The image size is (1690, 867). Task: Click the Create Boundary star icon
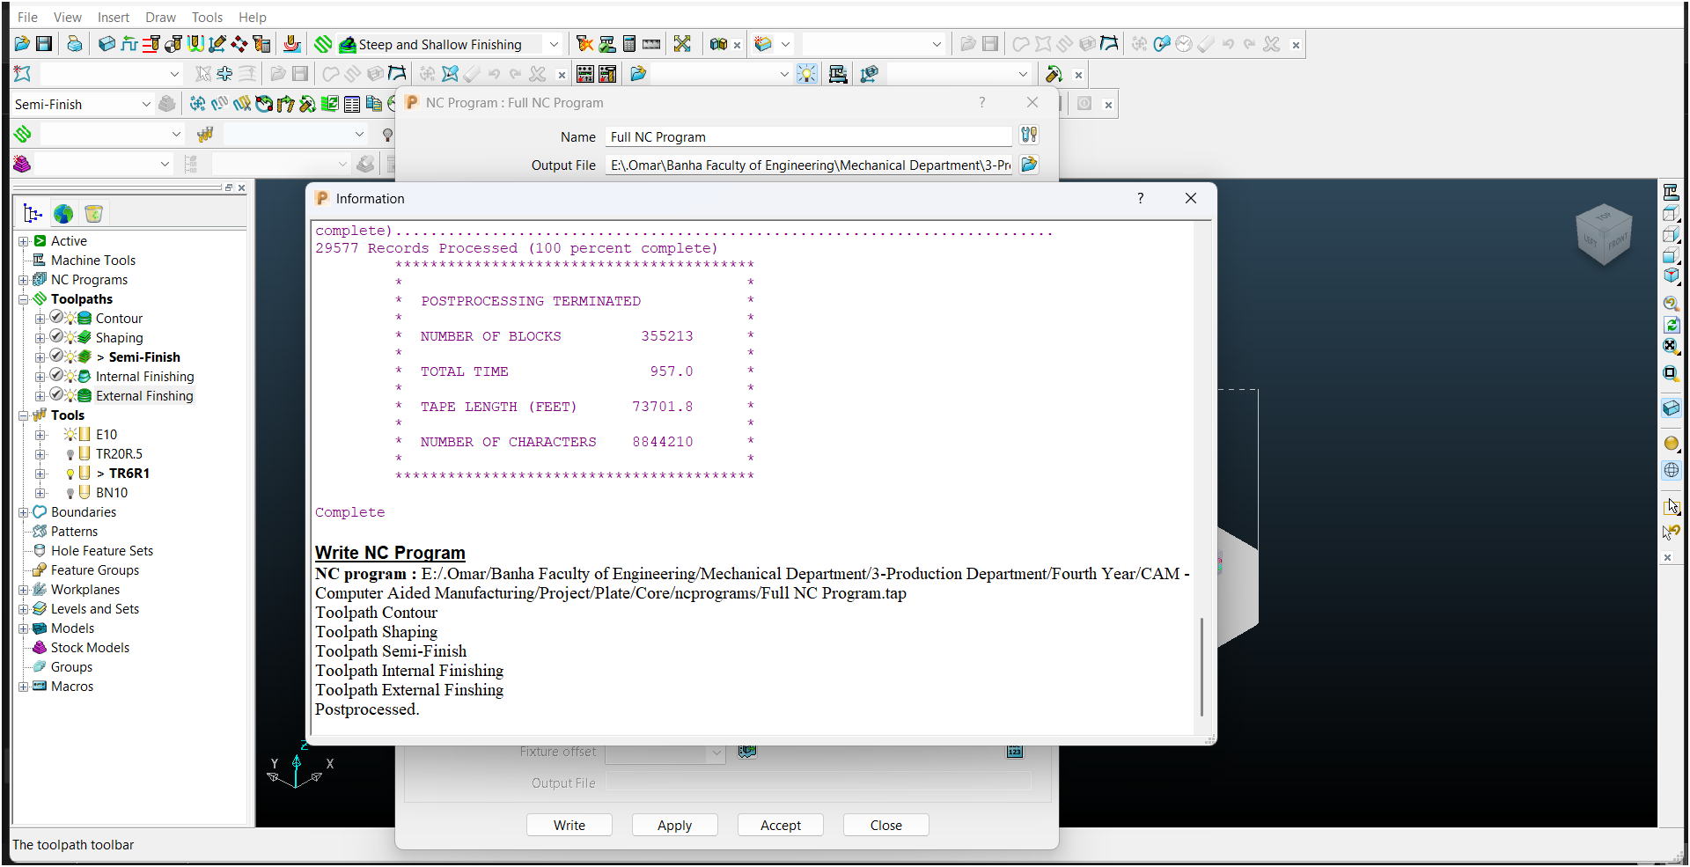tap(22, 74)
